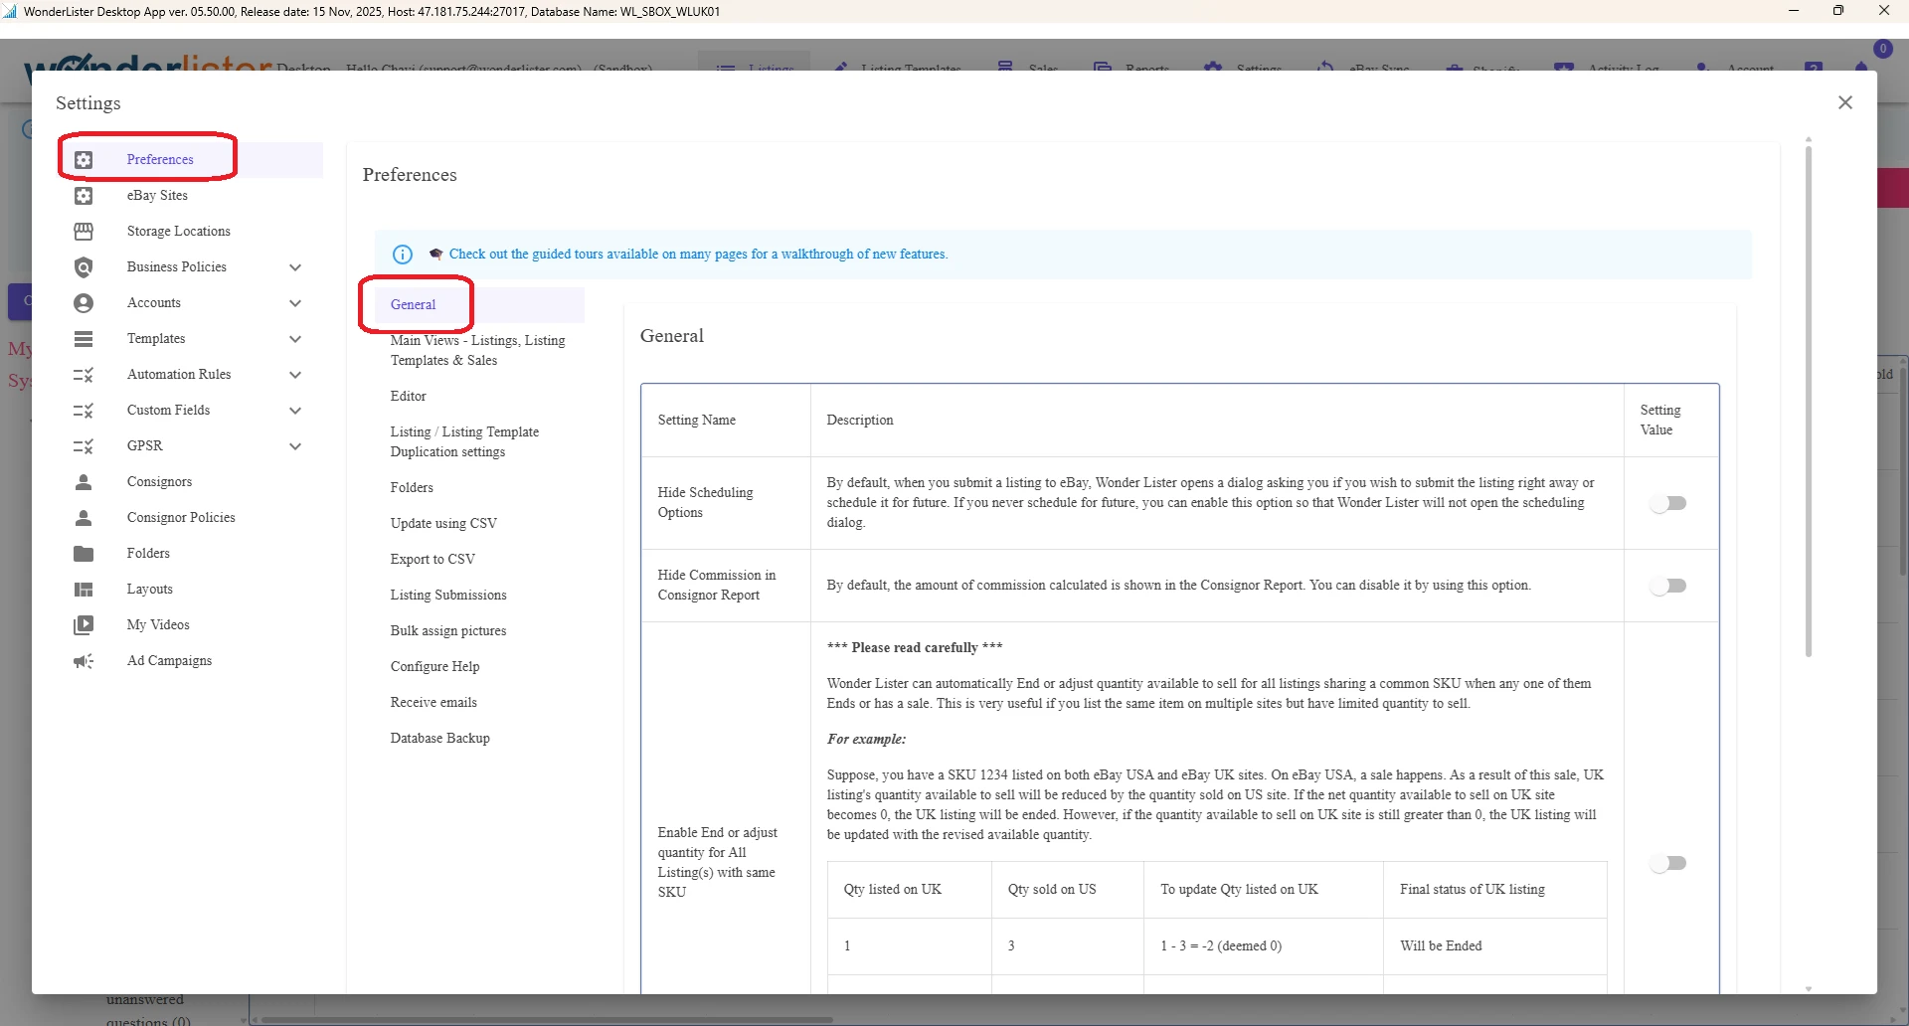This screenshot has width=1909, height=1026.
Task: Toggle Hide Commission in Consignor Report
Action: tap(1669, 586)
